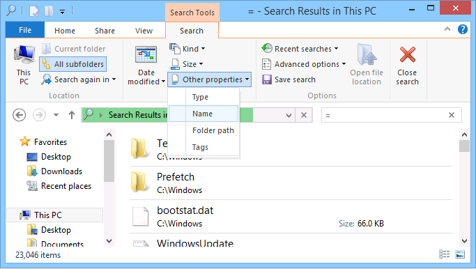The image size is (476, 269).
Task: Choose Type from Other properties menu
Action: [204, 97]
